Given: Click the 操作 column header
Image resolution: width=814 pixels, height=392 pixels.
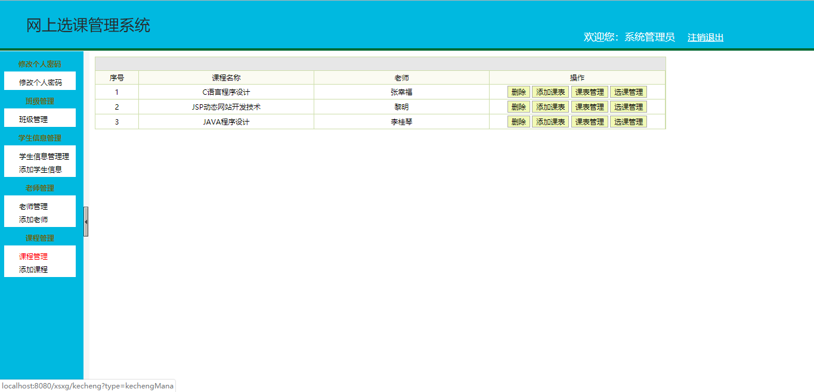Looking at the screenshot, I should click(x=577, y=77).
